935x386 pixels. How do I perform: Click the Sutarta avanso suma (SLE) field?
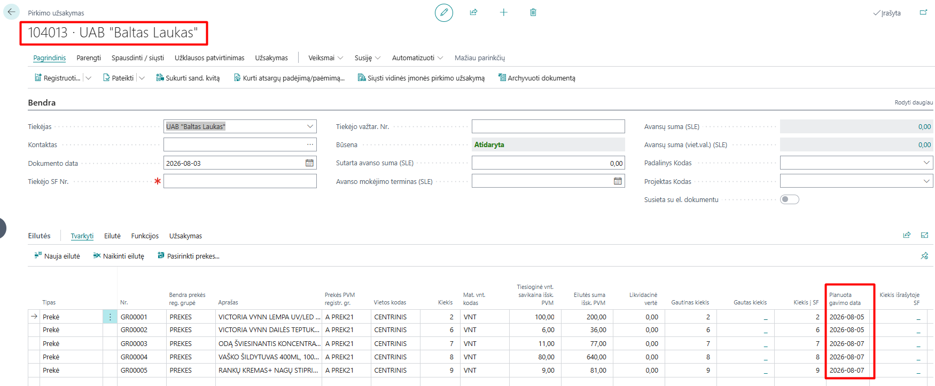548,163
